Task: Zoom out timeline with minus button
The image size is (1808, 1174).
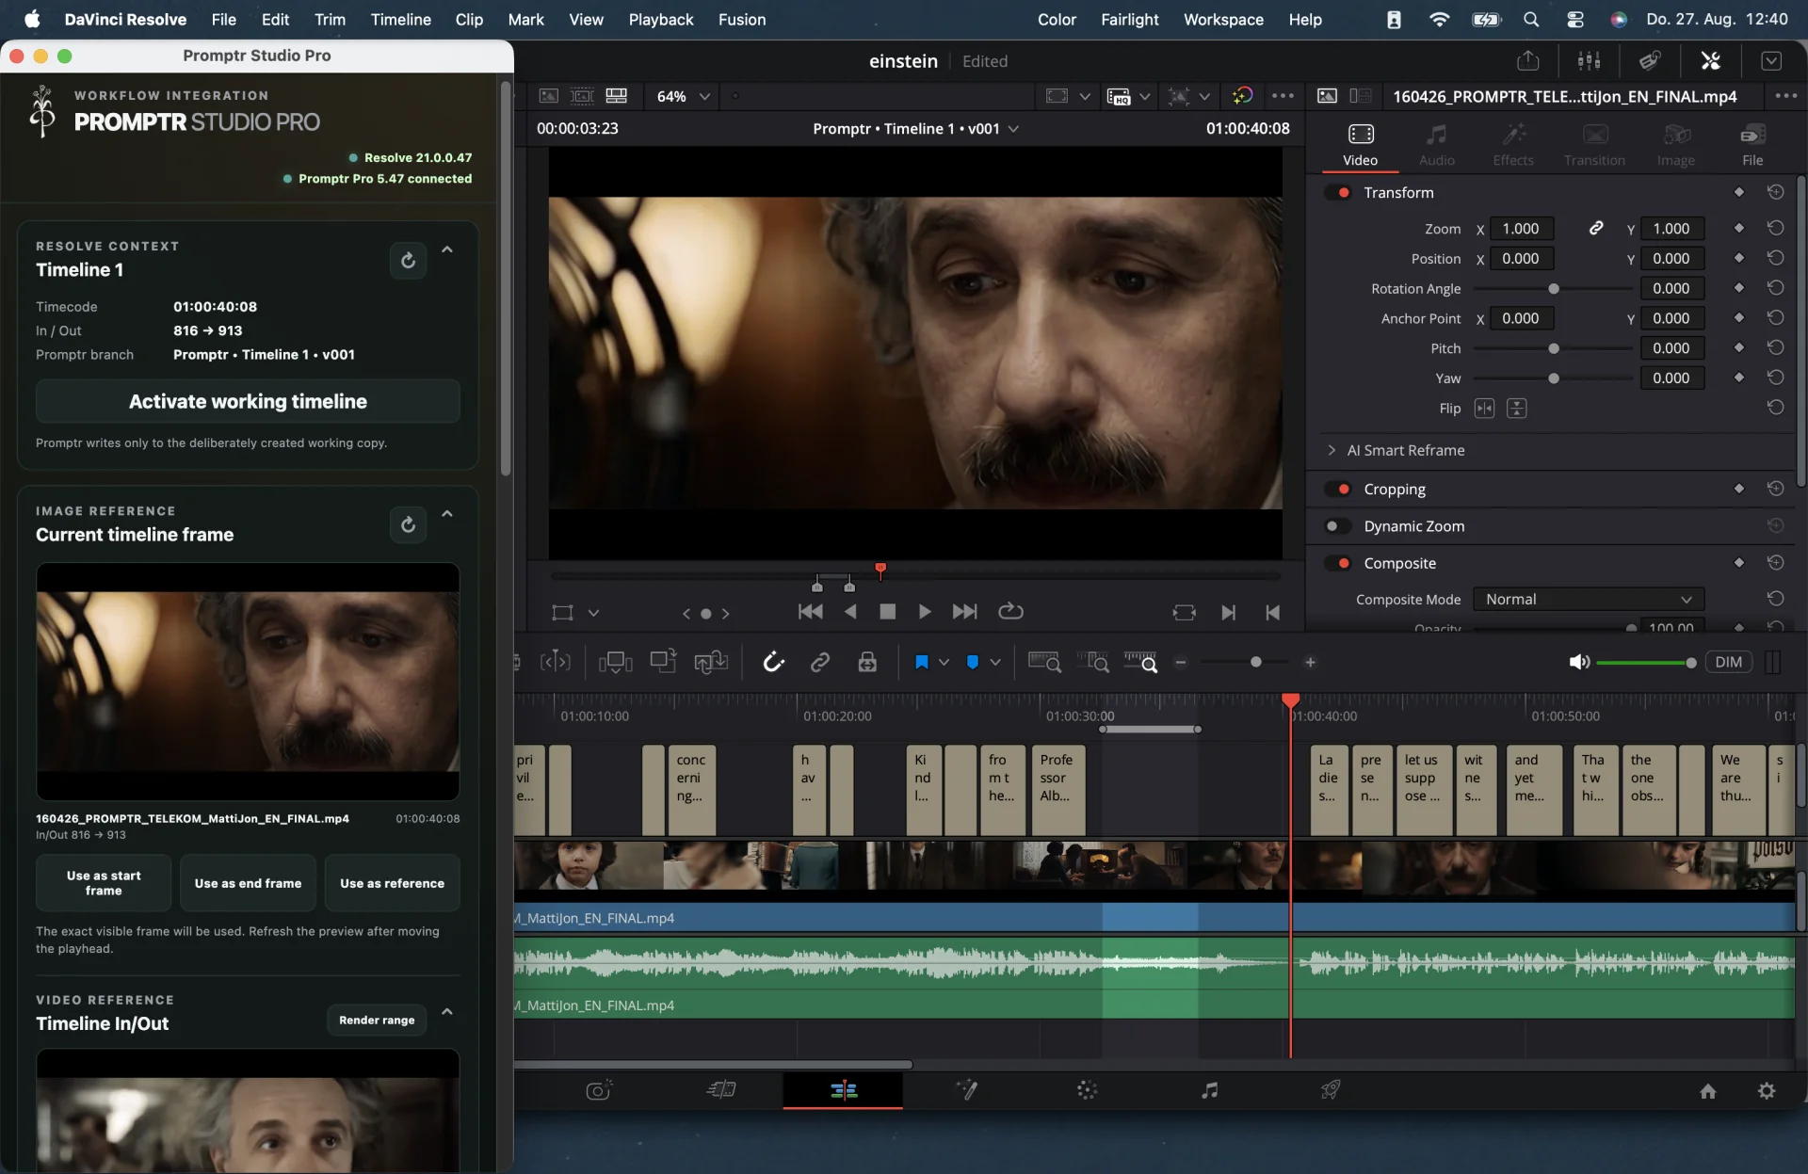Action: point(1180,663)
